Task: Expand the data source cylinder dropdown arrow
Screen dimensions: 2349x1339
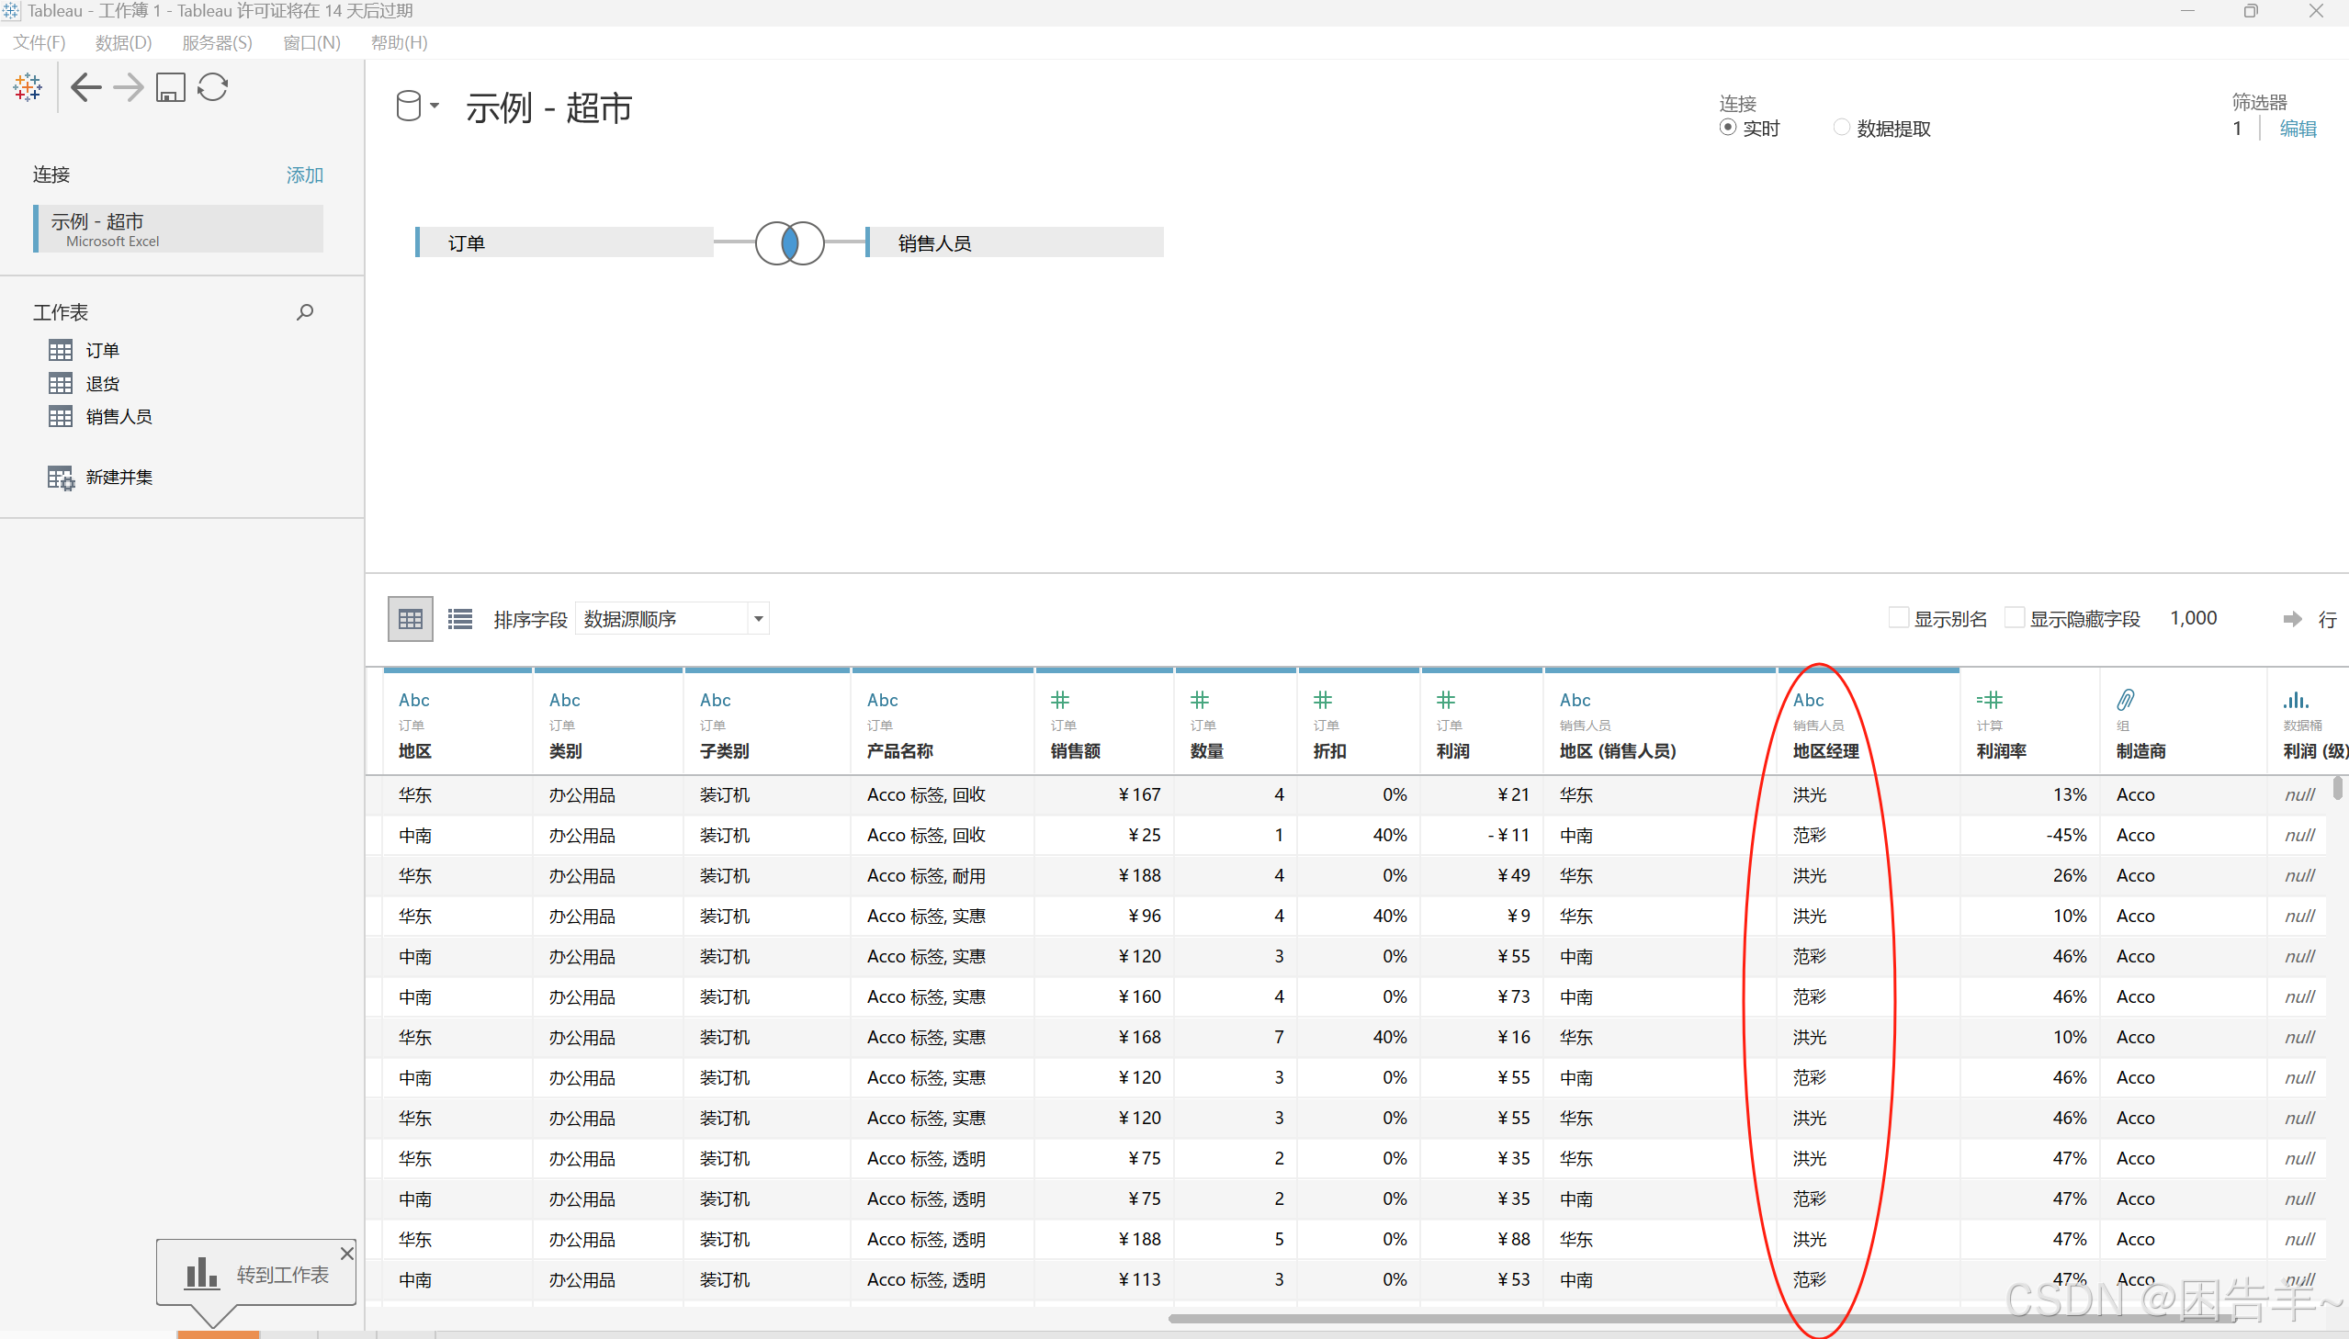Action: pos(435,106)
